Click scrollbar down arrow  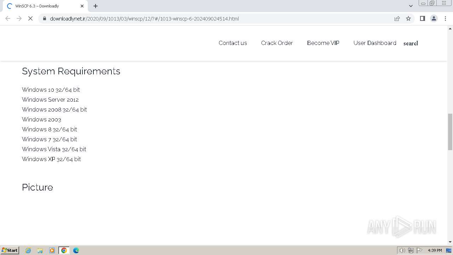click(450, 242)
